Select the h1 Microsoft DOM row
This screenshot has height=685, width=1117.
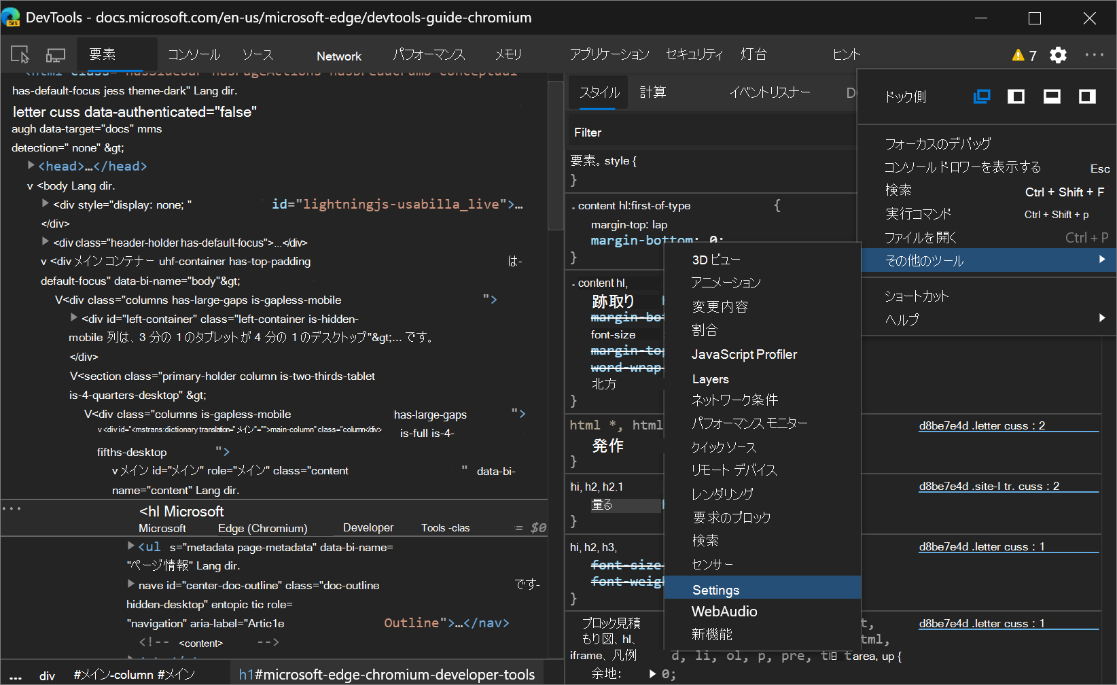[x=274, y=519]
